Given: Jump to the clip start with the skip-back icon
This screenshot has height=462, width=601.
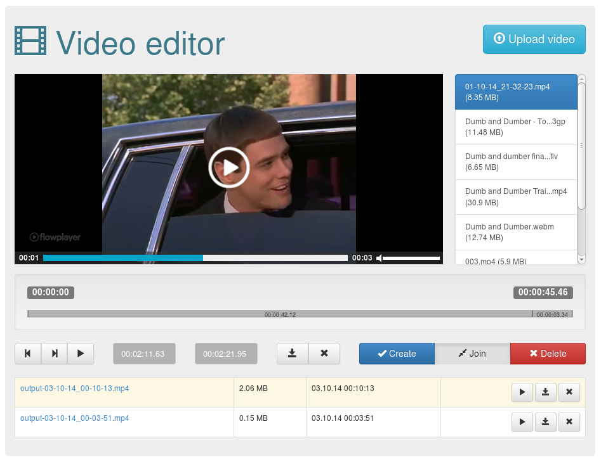Looking at the screenshot, I should click(x=28, y=353).
